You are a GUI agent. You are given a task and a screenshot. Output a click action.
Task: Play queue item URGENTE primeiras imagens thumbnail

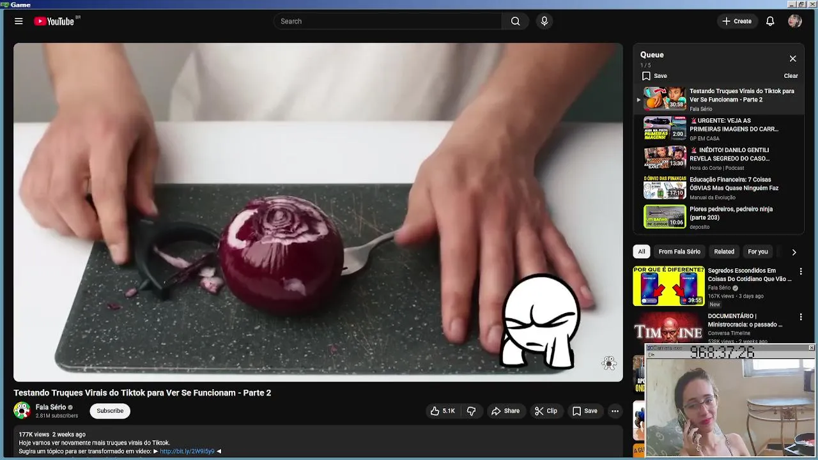click(x=665, y=128)
